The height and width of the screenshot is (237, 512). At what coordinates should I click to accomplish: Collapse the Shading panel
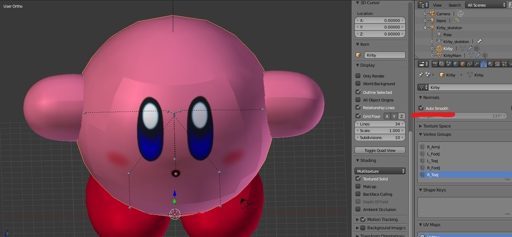[357, 160]
